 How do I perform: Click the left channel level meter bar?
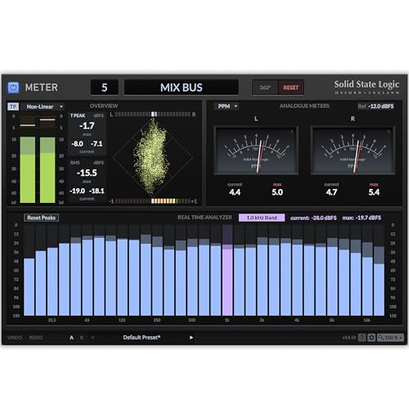click(x=28, y=160)
